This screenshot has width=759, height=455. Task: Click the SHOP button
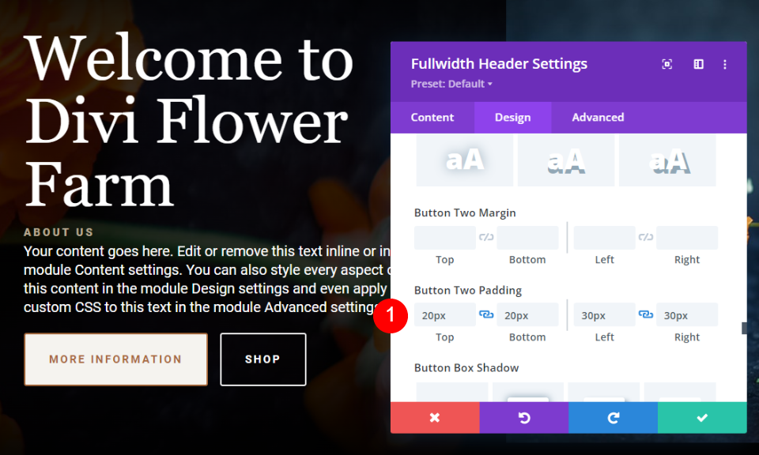tap(262, 359)
